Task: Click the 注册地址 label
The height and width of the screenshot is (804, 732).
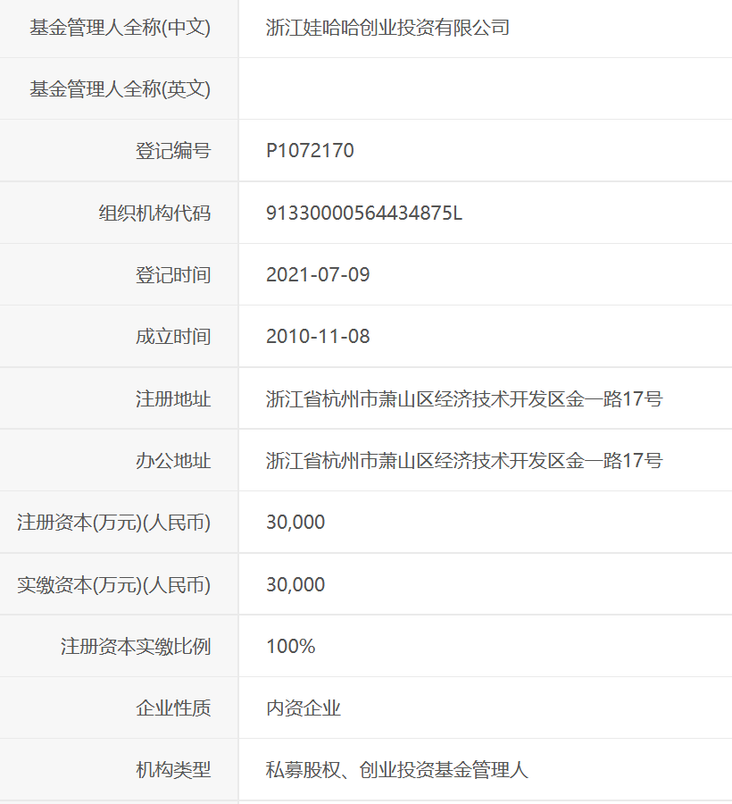Action: (x=173, y=398)
